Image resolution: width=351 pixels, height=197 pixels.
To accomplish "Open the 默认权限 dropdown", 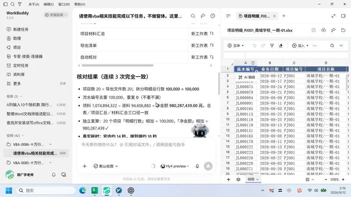I will point(106,166).
